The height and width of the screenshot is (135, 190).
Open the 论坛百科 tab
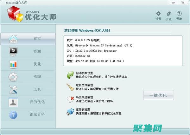click(x=28, y=114)
